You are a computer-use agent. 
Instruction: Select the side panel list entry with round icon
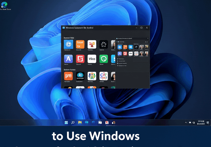pyautogui.click(x=122, y=66)
